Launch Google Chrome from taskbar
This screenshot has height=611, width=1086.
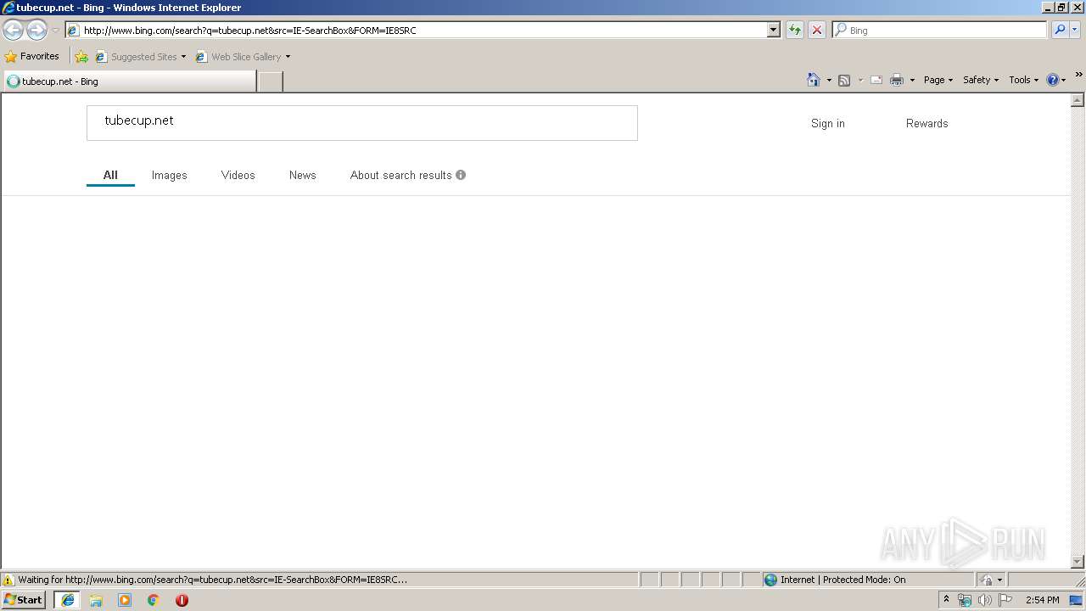[154, 600]
